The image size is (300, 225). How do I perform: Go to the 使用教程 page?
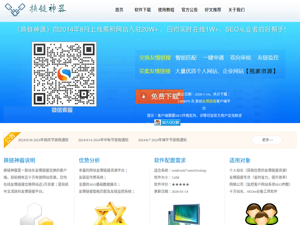click(x=166, y=10)
